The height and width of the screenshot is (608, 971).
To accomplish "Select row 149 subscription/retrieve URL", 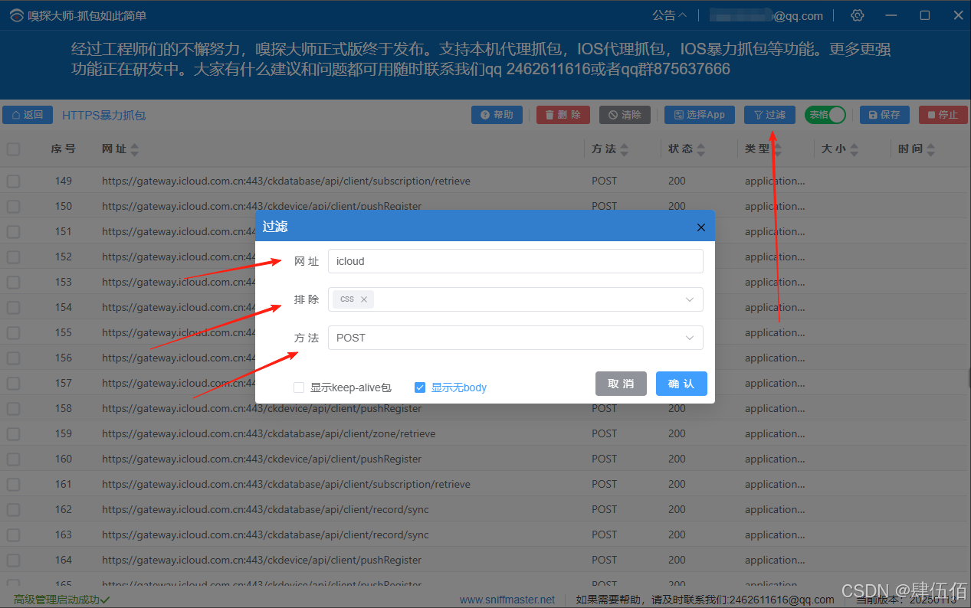I will click(x=286, y=181).
